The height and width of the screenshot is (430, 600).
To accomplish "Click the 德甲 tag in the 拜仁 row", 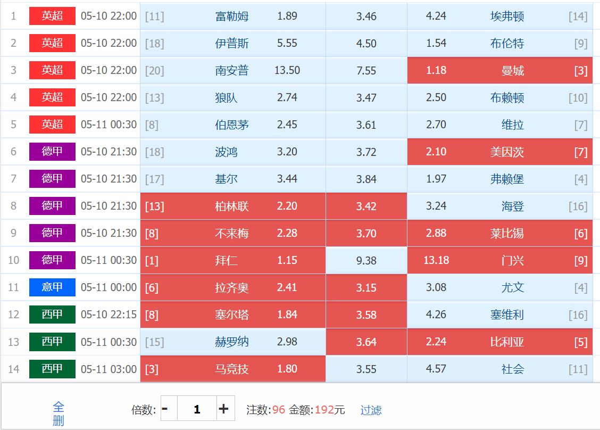I will (x=53, y=260).
